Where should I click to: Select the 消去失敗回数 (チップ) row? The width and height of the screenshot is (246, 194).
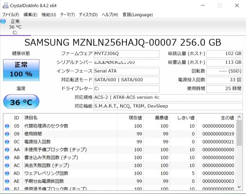click(x=119, y=166)
